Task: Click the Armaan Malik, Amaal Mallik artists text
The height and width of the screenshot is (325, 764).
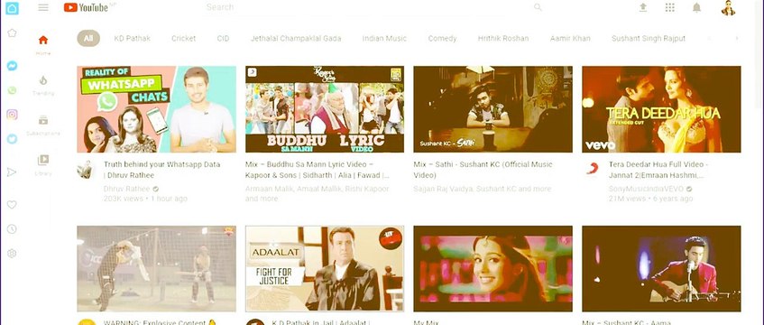Action: coord(317,194)
